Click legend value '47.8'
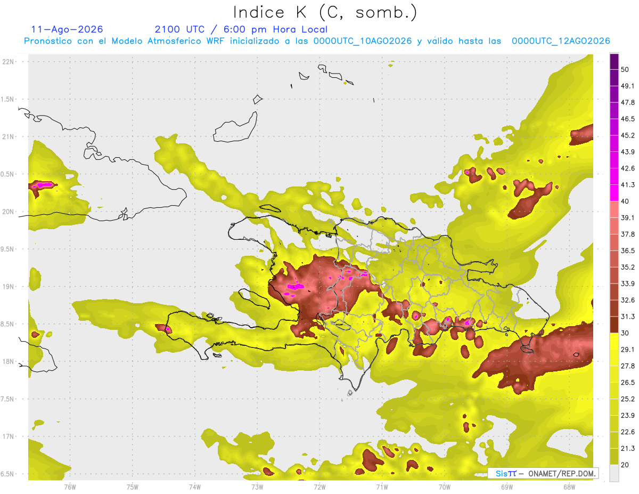Screen dimensions: 639x494 coord(628,102)
